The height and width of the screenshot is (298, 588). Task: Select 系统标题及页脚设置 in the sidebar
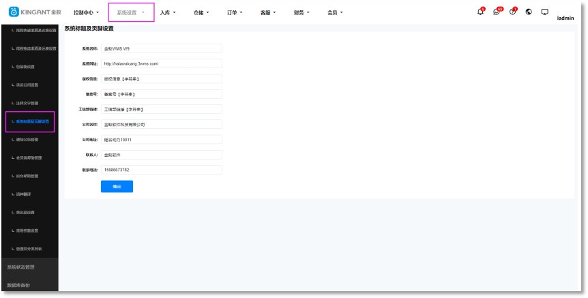click(x=31, y=121)
